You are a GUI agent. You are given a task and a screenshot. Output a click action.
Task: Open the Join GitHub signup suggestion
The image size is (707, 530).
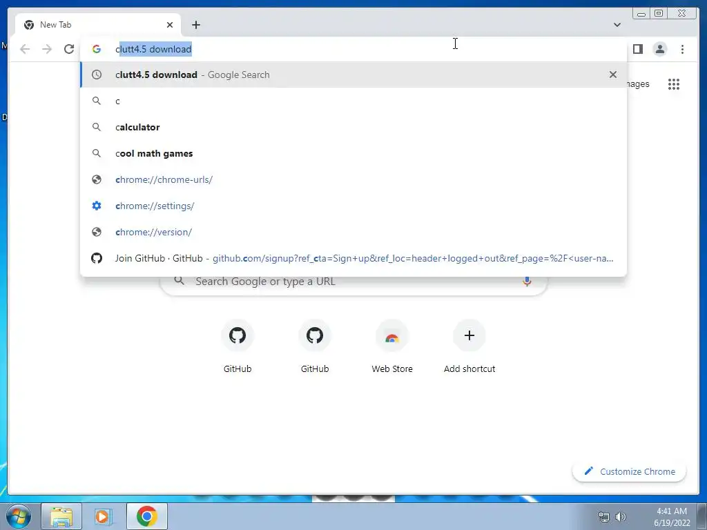tap(353, 258)
